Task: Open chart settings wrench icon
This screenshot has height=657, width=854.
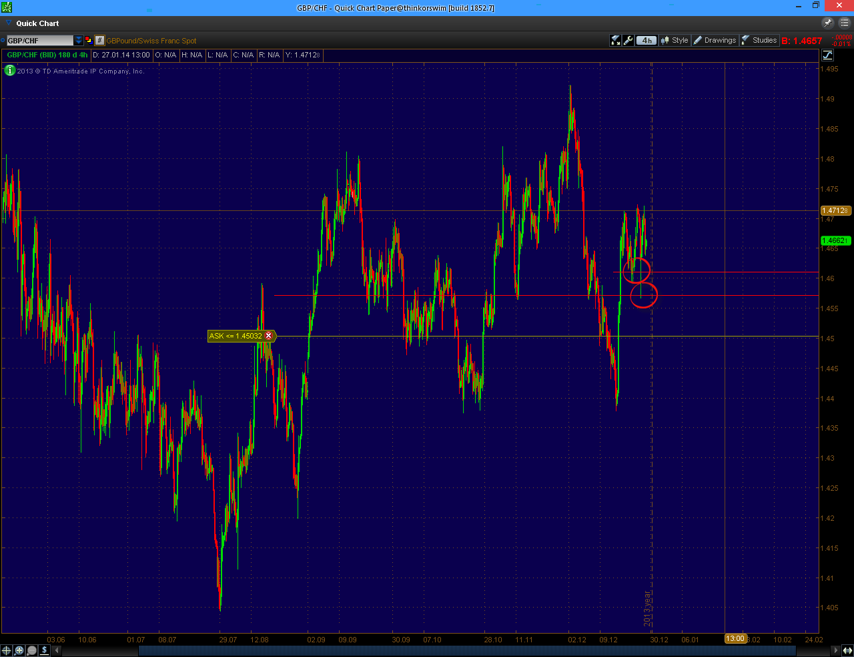Action: pyautogui.click(x=628, y=40)
